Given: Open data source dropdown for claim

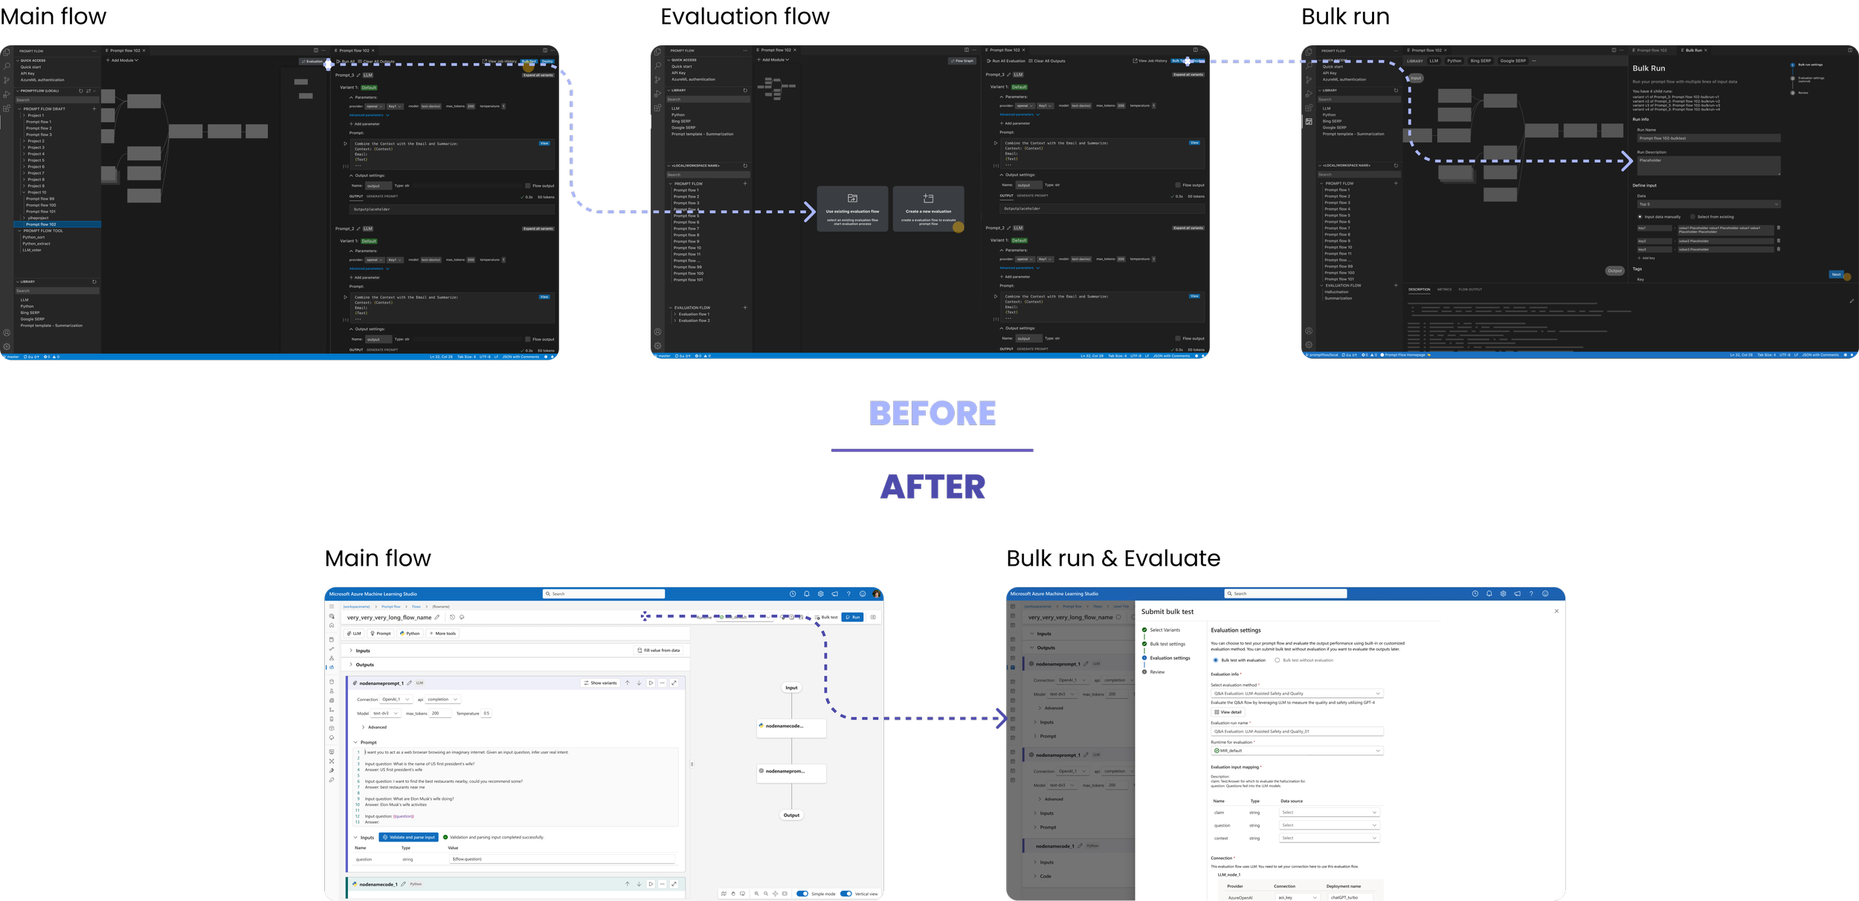Looking at the screenshot, I should (1329, 813).
